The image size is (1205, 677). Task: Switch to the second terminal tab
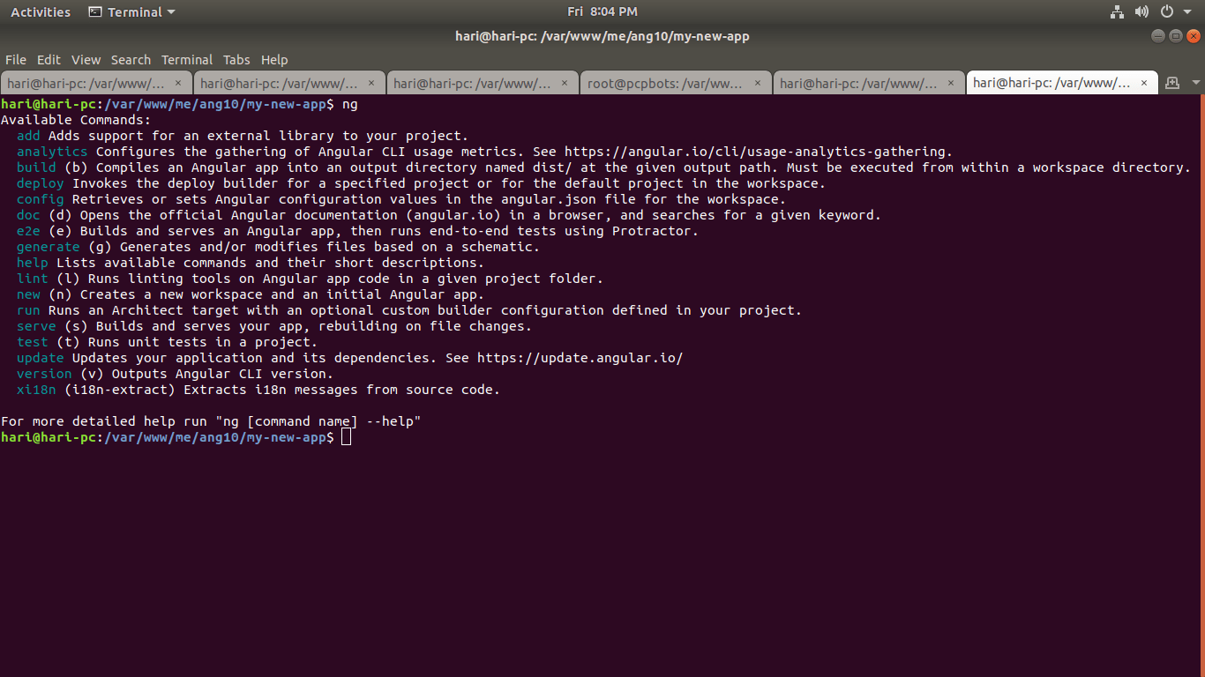279,83
